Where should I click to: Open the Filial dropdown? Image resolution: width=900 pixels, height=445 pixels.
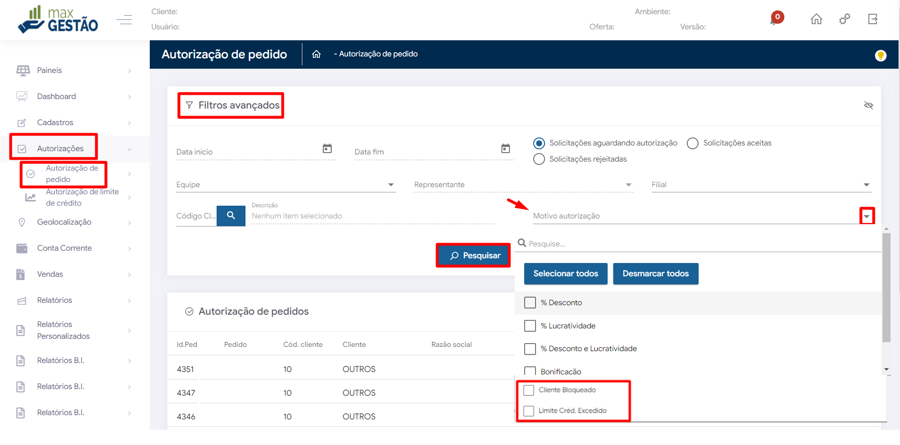pos(866,185)
